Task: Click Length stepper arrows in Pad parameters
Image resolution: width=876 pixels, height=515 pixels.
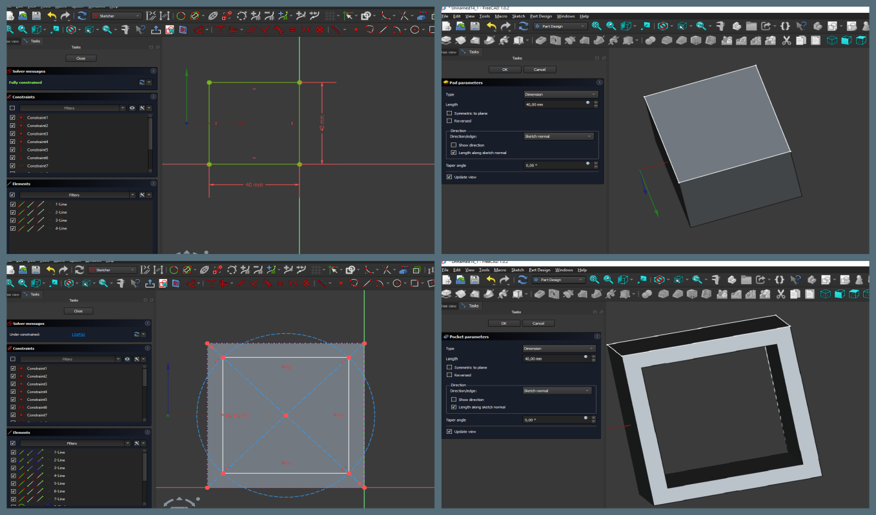Action: [x=595, y=104]
